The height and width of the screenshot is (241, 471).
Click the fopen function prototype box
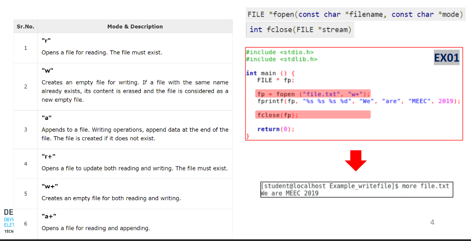pos(355,14)
